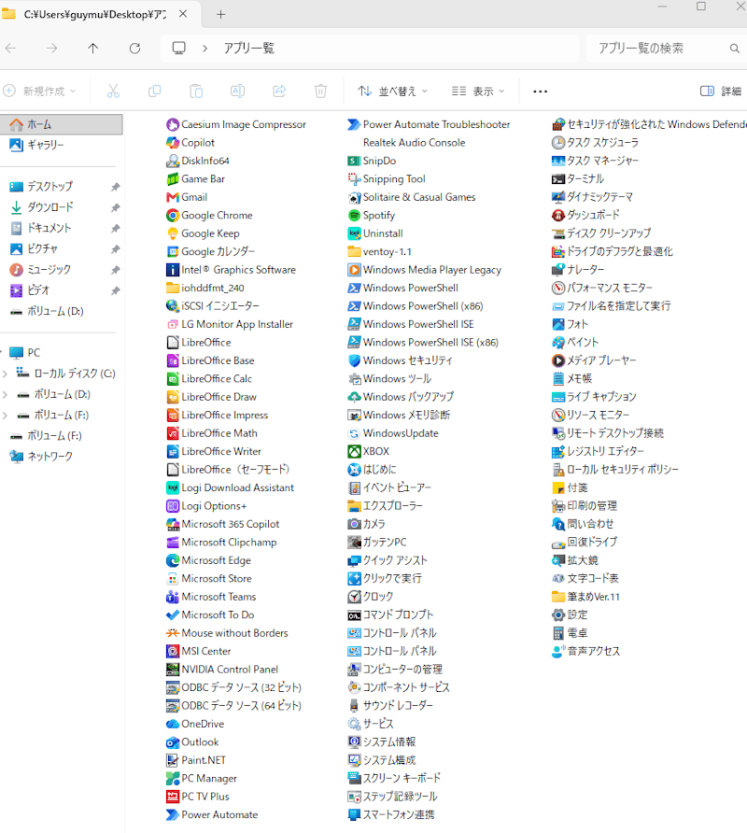Select the カメラ app icon
The height and width of the screenshot is (833, 747).
click(354, 524)
